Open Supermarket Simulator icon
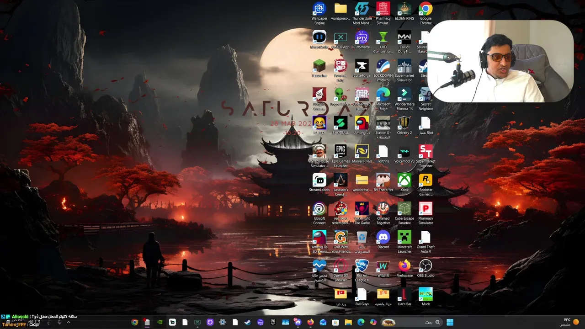Image resolution: width=585 pixels, height=329 pixels. [x=404, y=71]
